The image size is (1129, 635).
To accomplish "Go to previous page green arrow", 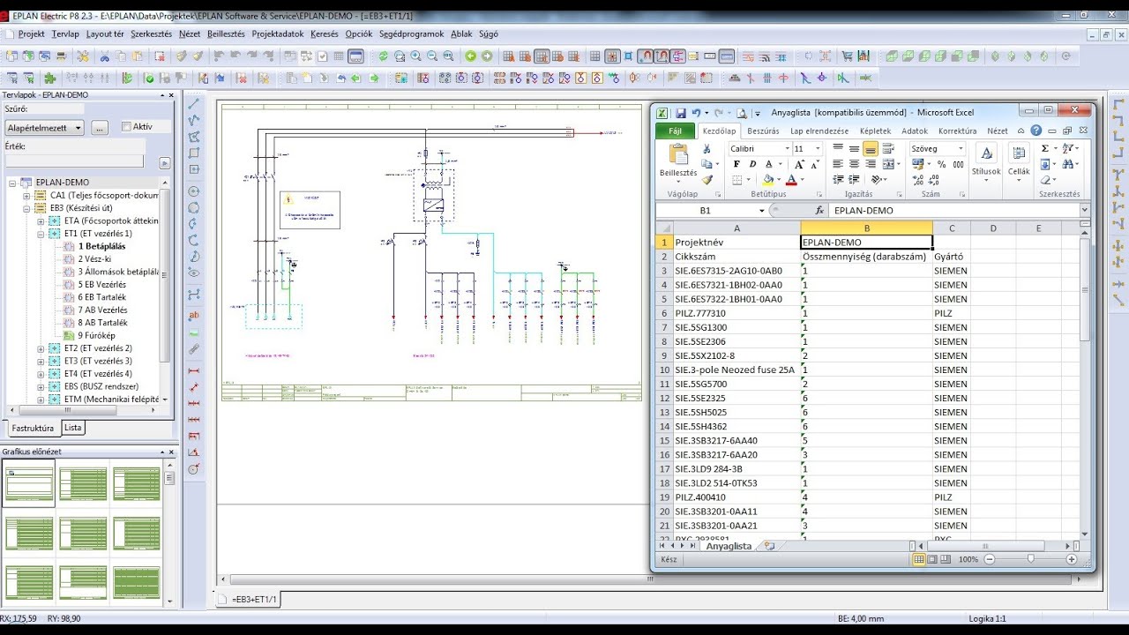I will coord(470,56).
